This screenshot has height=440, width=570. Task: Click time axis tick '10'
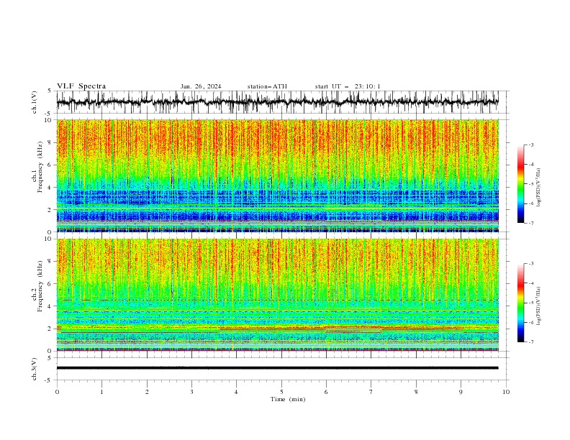coord(506,392)
